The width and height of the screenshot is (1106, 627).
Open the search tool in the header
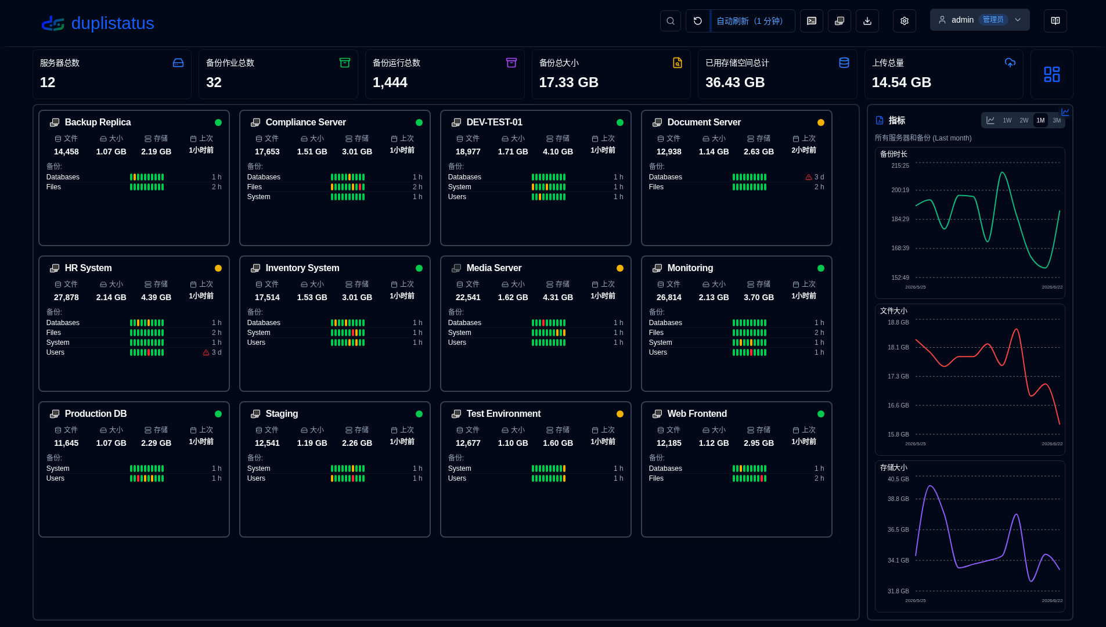(670, 21)
